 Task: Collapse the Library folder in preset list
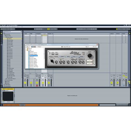26,50
